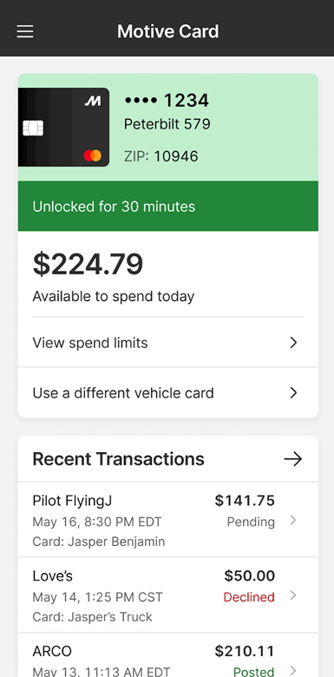Tap the Motive M logo on card
Screen dimensions: 334x677
[x=92, y=102]
